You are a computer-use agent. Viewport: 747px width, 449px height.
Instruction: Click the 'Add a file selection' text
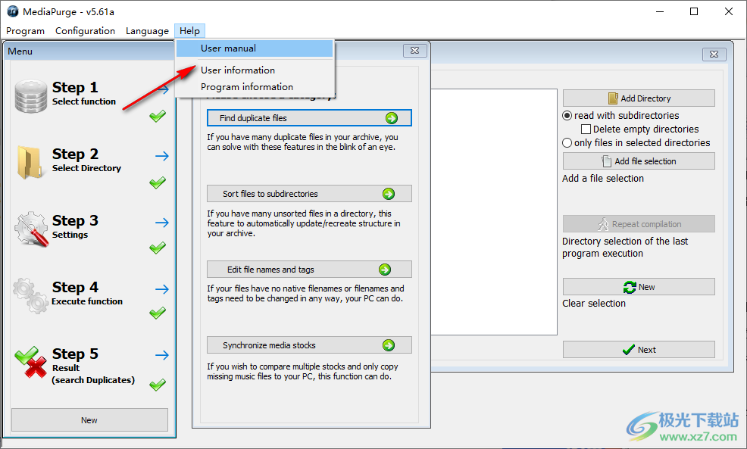click(603, 179)
